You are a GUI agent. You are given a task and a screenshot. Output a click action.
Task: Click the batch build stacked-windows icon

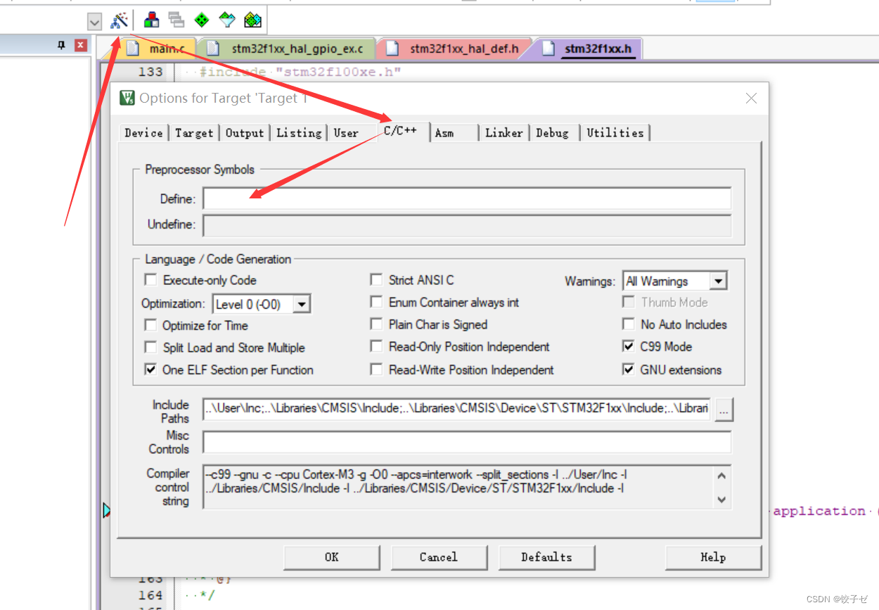[x=176, y=20]
